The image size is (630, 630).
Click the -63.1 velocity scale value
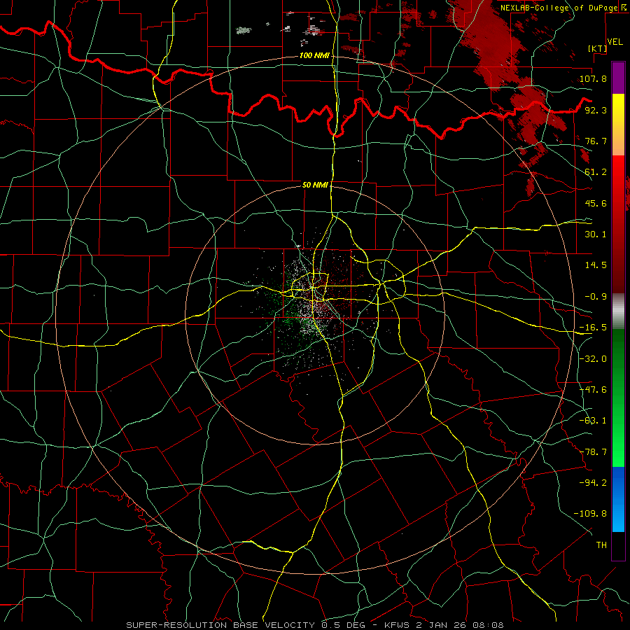593,421
